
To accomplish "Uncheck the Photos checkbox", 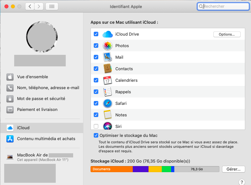I will point(96,46).
